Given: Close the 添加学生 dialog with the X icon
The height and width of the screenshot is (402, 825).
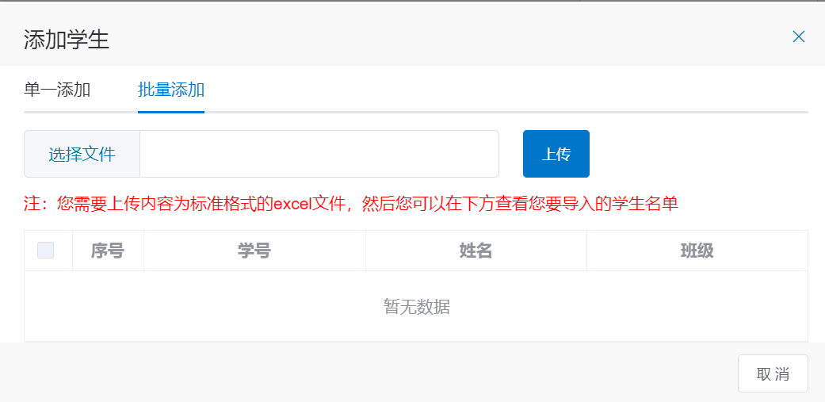Looking at the screenshot, I should click(799, 36).
